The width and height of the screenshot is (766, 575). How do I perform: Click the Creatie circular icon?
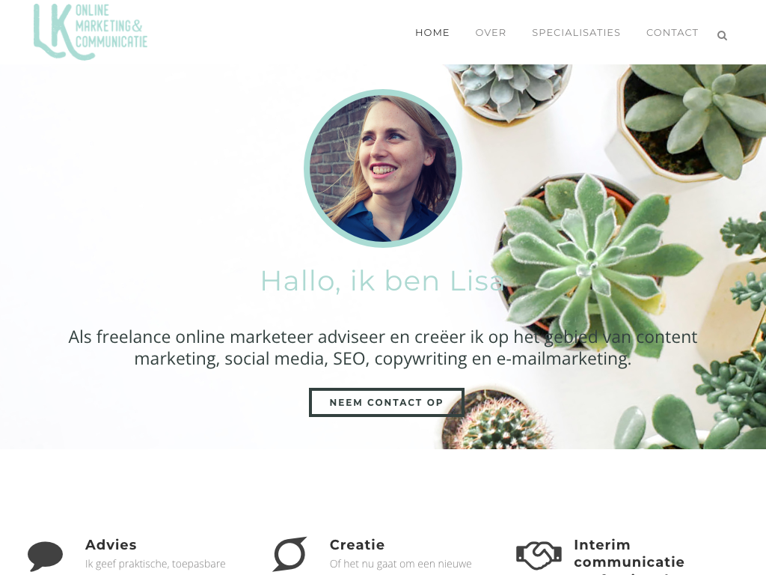[x=289, y=554]
